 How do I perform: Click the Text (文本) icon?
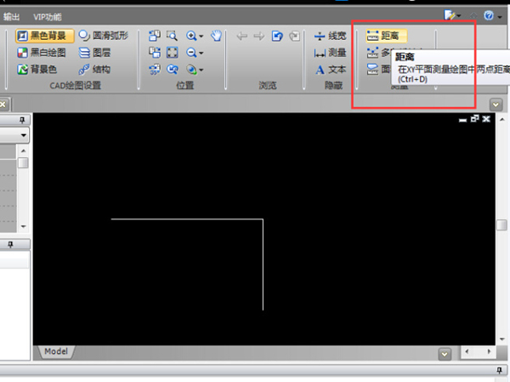point(330,70)
